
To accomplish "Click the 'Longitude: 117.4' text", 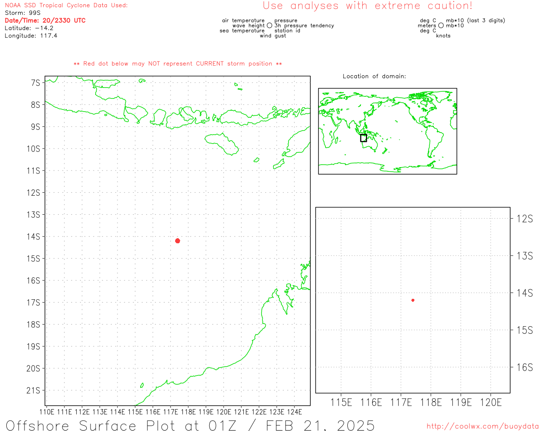I will click(x=31, y=36).
